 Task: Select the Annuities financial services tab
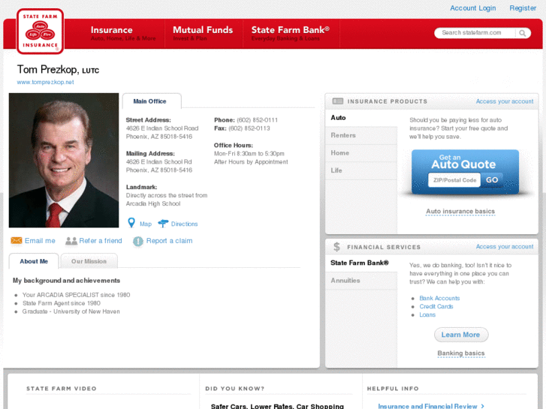(x=345, y=281)
